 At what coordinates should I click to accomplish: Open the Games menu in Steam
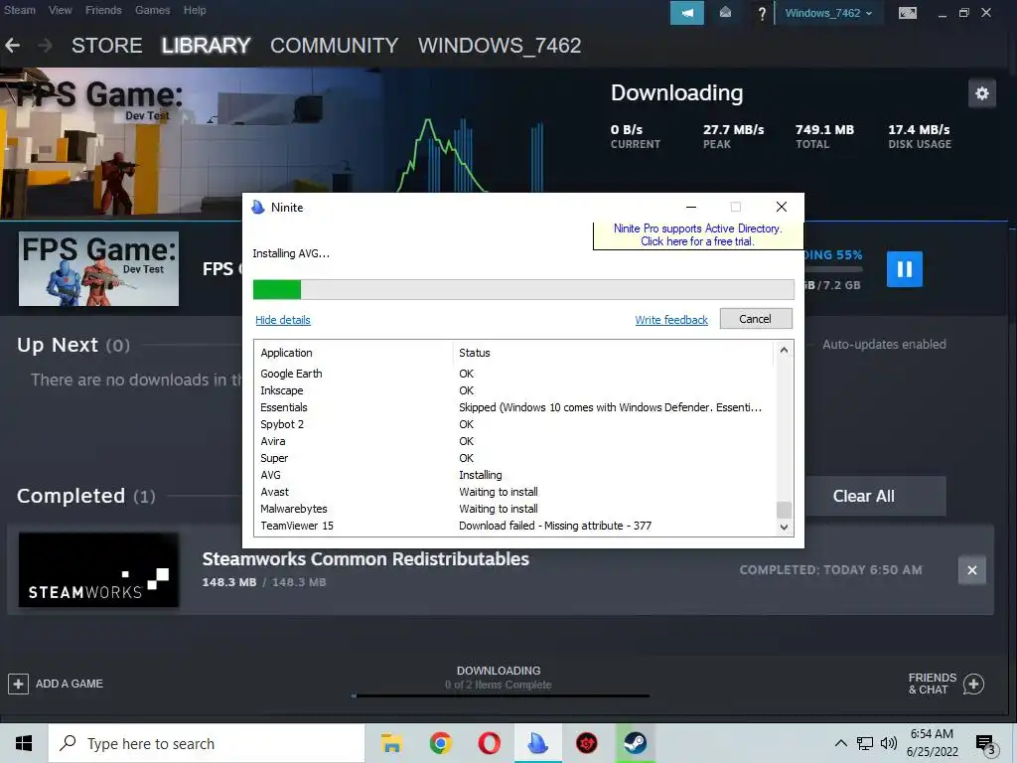[x=152, y=10]
